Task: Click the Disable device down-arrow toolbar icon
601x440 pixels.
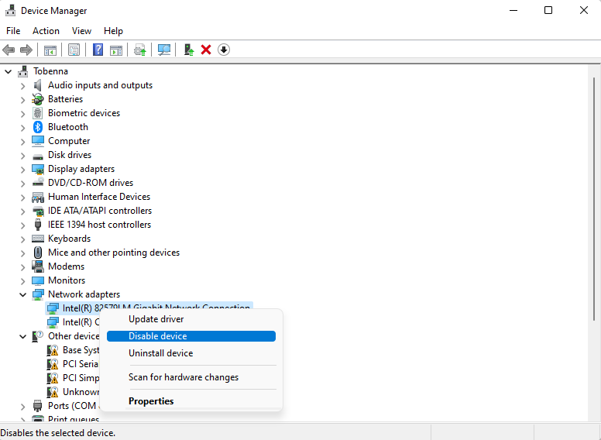Action: click(x=224, y=50)
